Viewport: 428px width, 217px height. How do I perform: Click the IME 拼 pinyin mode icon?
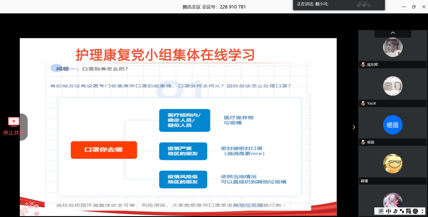[381, 211]
